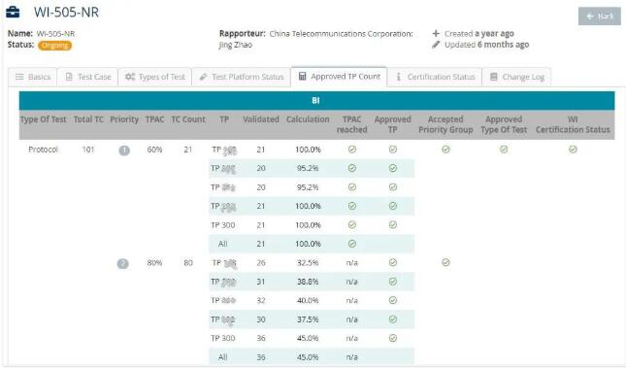Click the plus icon next to Created

pyautogui.click(x=436, y=33)
